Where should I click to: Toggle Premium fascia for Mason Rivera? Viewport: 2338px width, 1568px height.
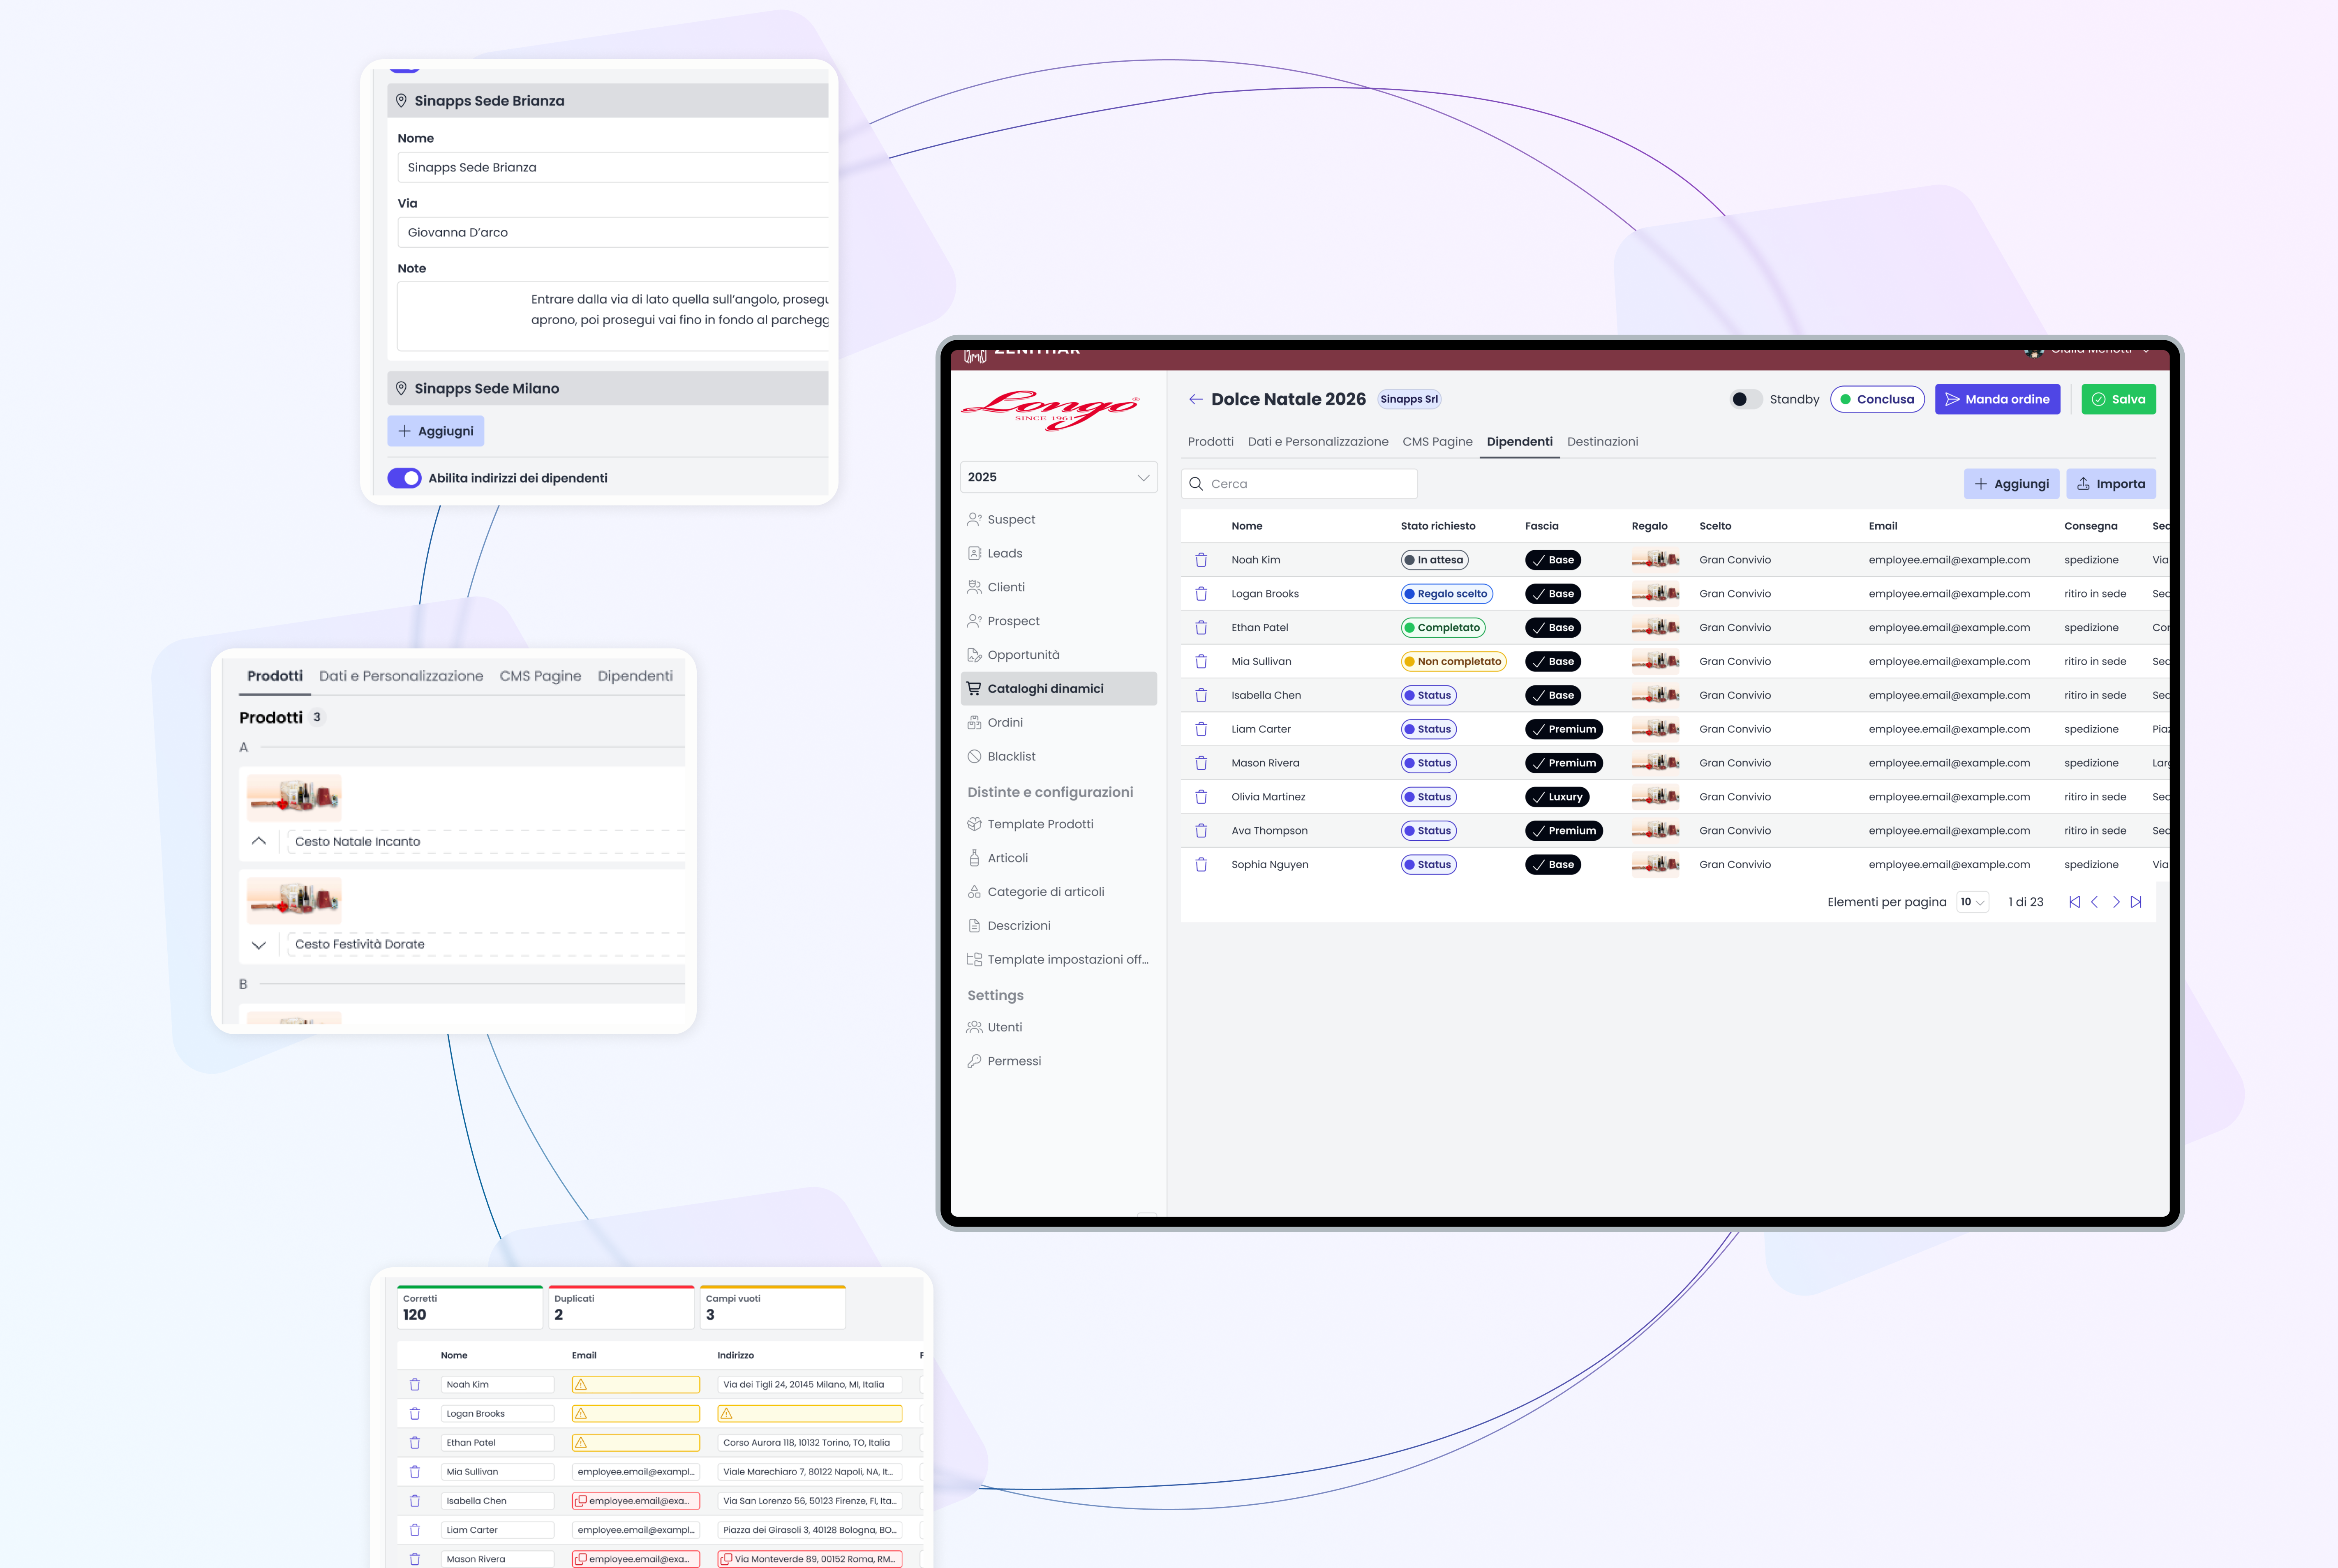pyautogui.click(x=1564, y=763)
